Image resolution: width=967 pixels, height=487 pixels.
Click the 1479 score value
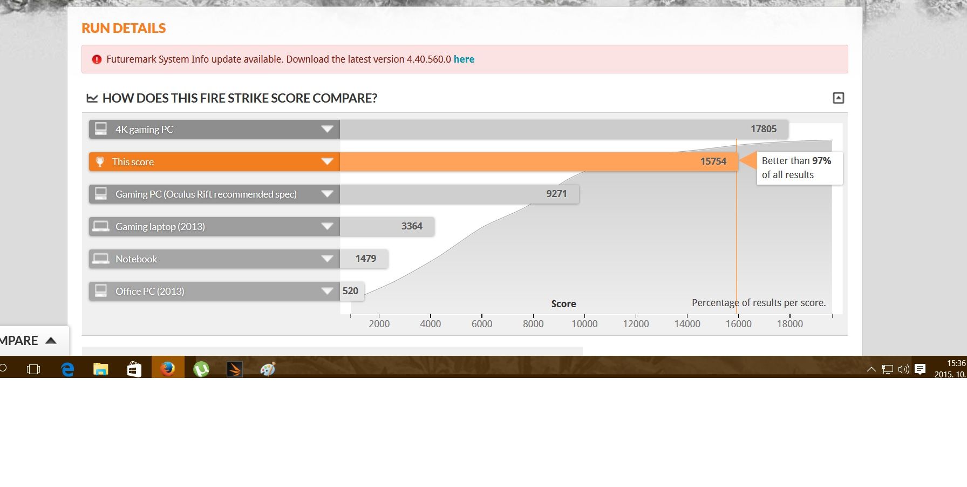coord(366,259)
